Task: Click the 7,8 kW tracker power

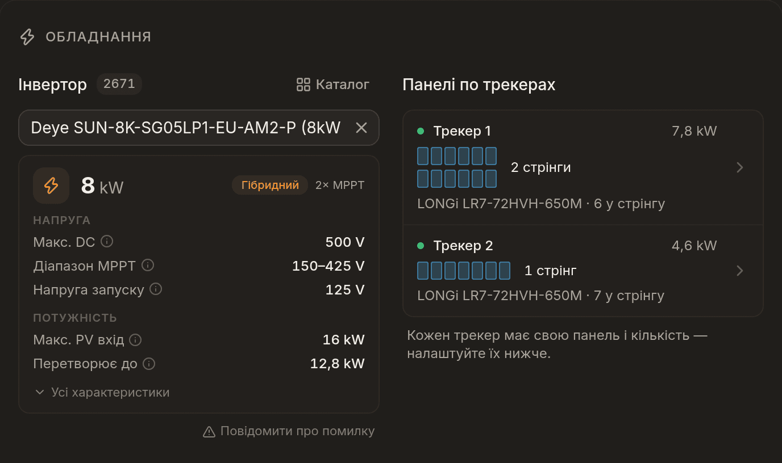Action: pos(694,132)
